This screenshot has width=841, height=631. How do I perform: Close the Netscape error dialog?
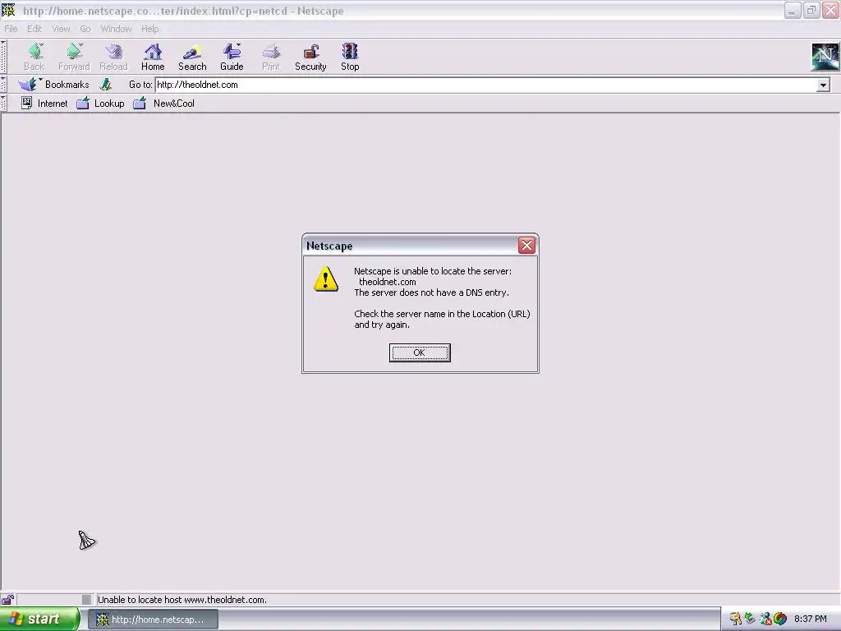coord(526,245)
